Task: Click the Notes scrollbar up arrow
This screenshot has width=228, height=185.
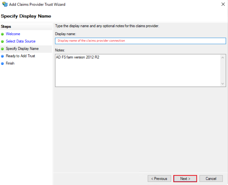Action: pyautogui.click(x=223, y=58)
